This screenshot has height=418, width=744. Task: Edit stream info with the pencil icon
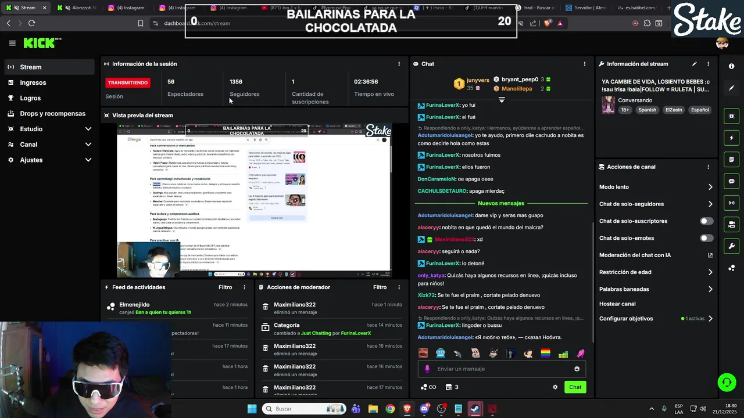coord(694,64)
